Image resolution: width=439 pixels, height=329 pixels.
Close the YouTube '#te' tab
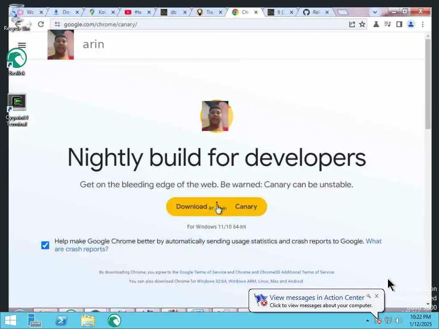[149, 12]
